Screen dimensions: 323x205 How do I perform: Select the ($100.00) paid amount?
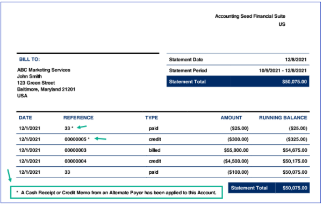(238, 172)
